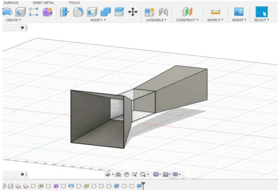Expand the MODIFY dropdown
The height and width of the screenshot is (190, 278).
(x=98, y=20)
